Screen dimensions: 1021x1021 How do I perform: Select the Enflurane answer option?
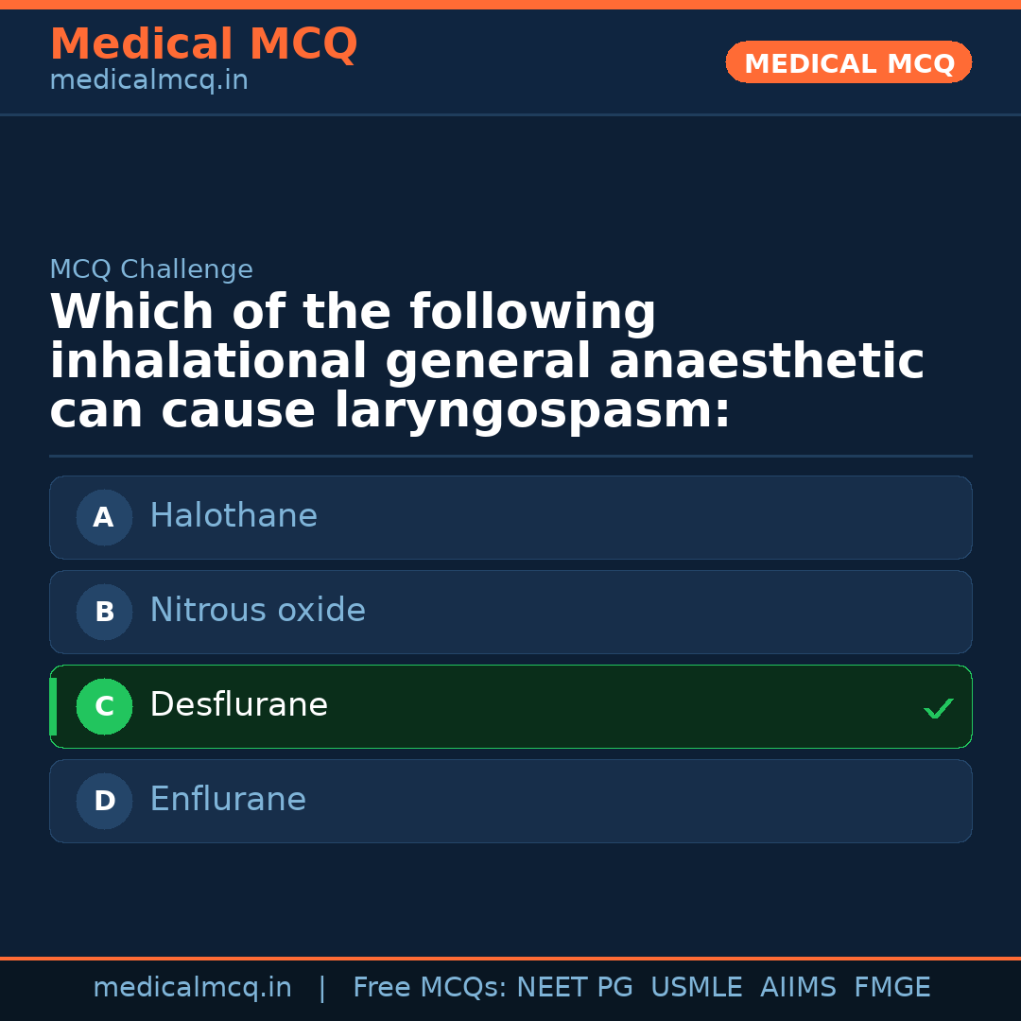[x=510, y=801]
